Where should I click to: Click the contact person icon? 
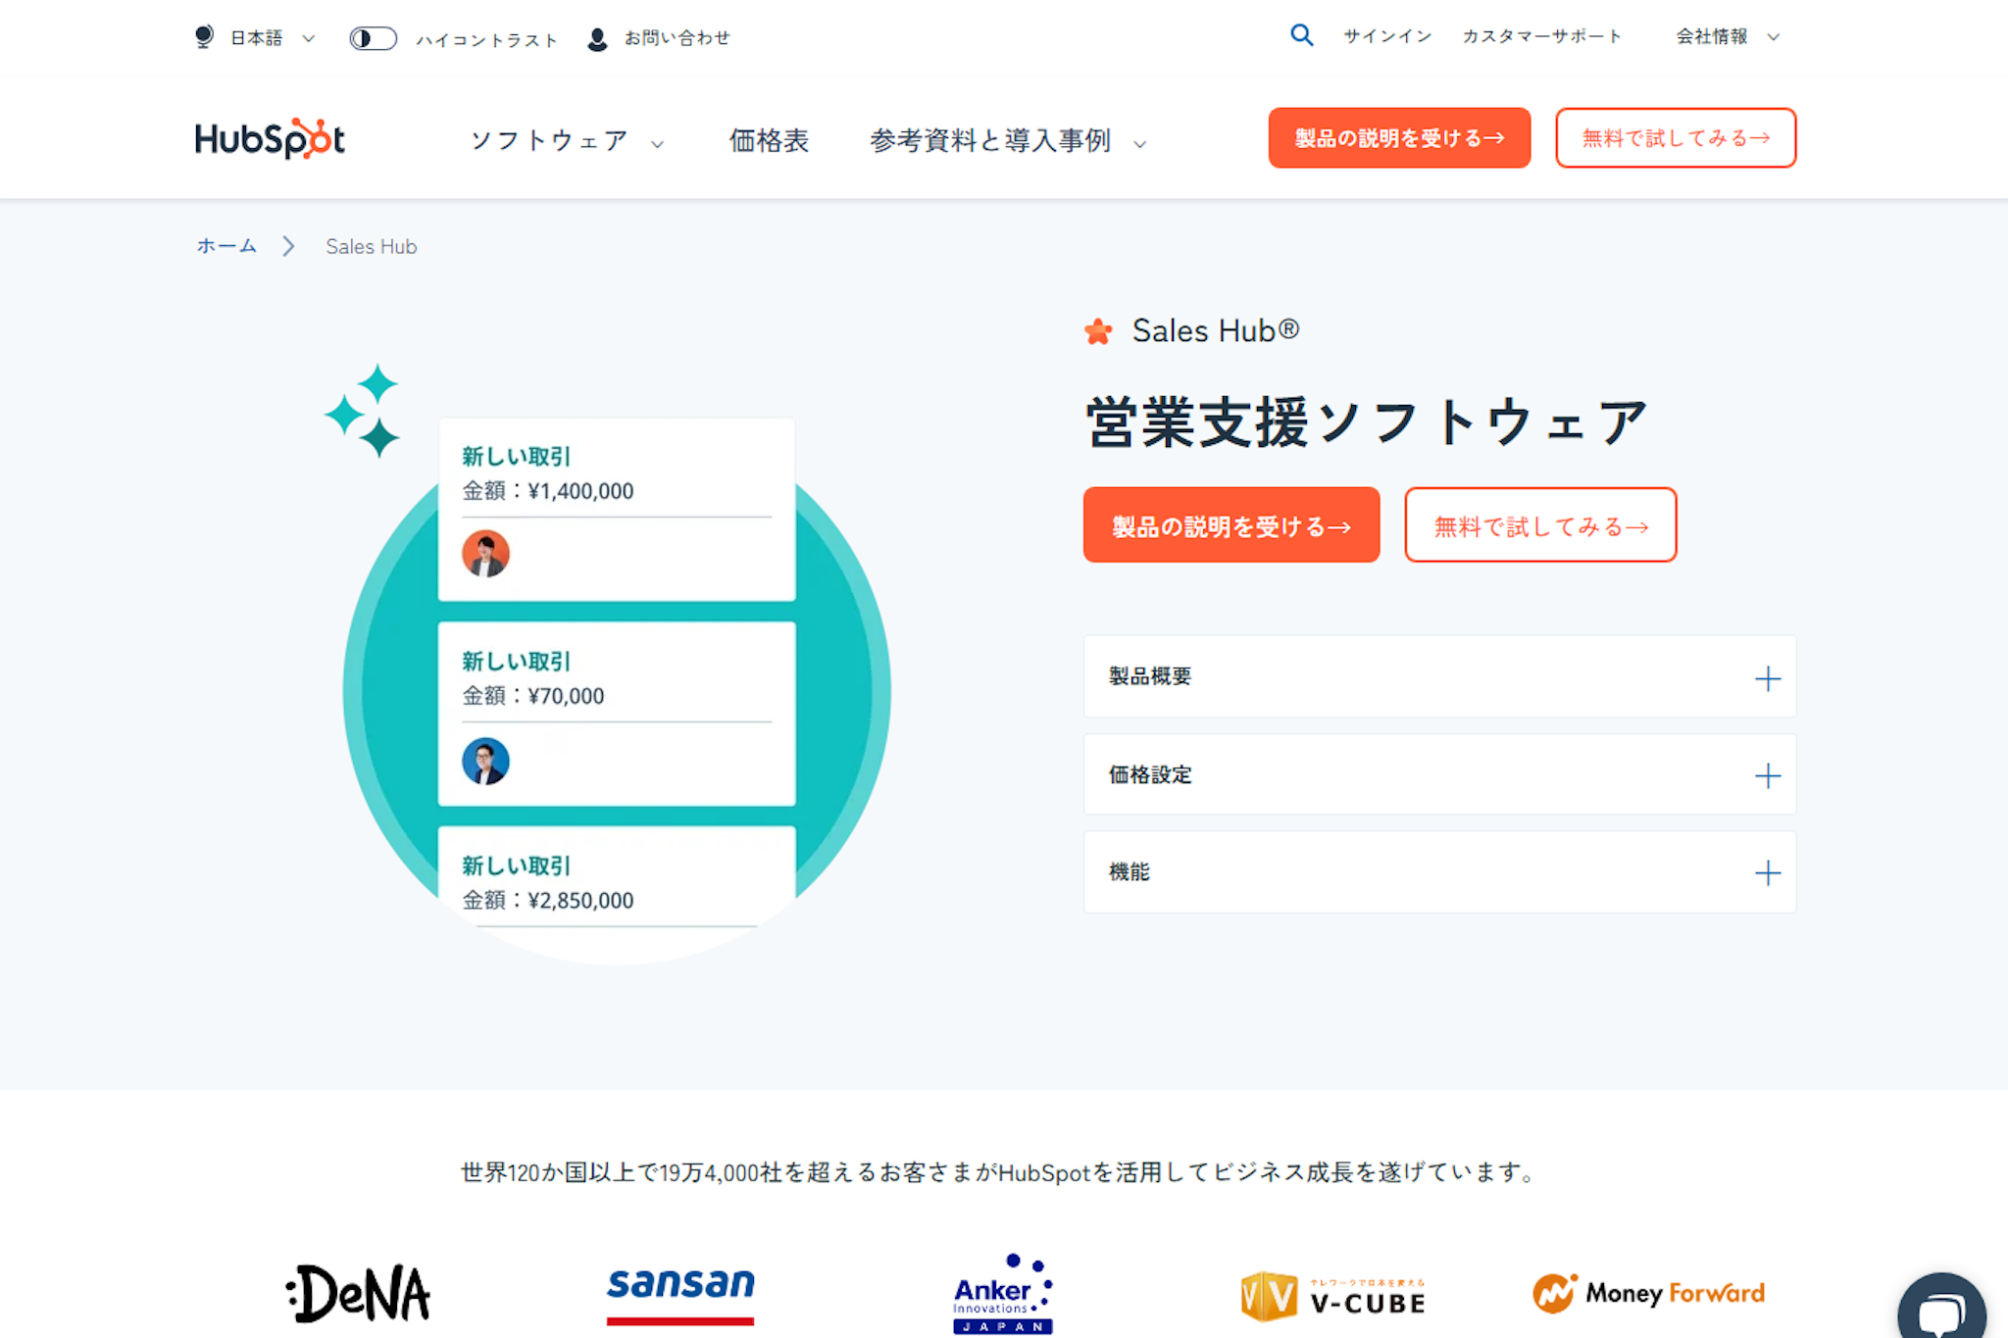coord(596,39)
